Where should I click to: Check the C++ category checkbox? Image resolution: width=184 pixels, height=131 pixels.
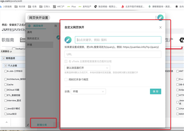(x=178, y=79)
